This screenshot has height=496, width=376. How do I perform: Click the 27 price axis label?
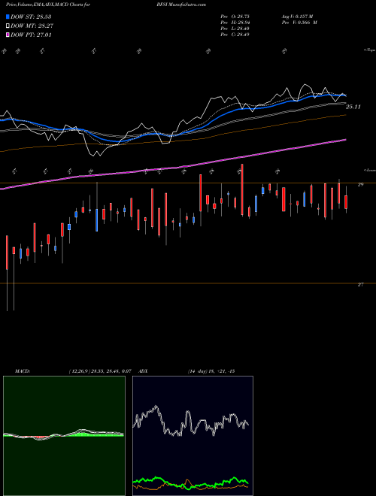[360, 285]
